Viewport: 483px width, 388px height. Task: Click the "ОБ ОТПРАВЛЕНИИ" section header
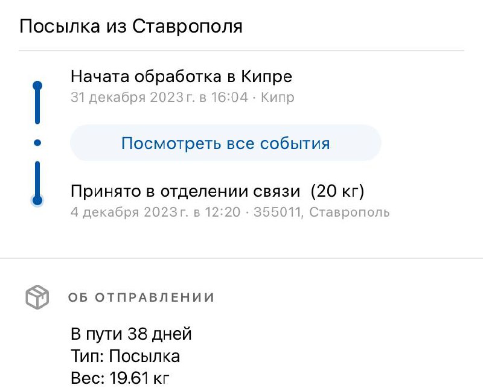(x=141, y=297)
